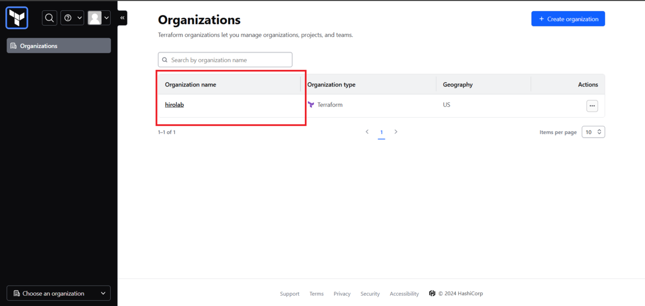Select Organizations in the sidebar

[59, 46]
